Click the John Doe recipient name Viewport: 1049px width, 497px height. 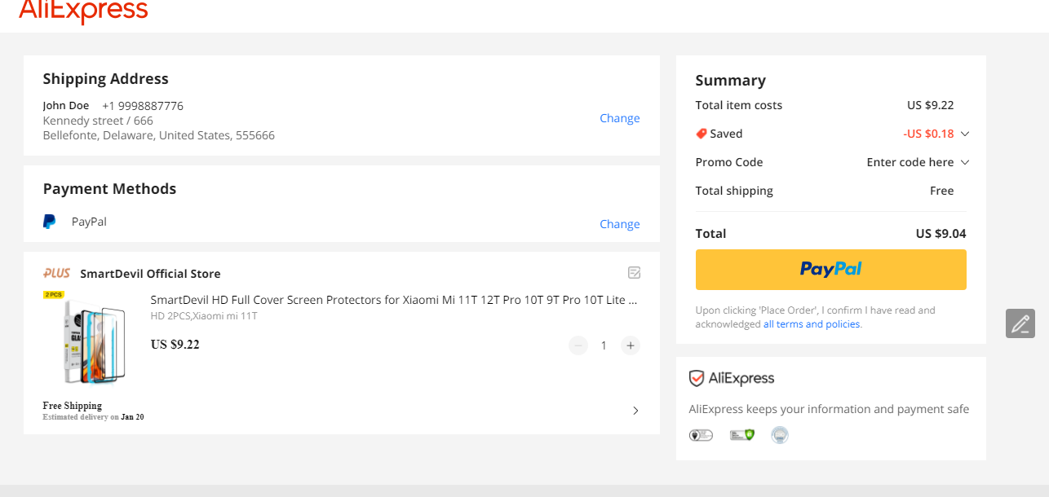click(x=66, y=106)
